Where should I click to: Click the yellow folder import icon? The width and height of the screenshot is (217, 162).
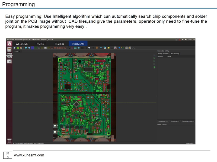[x=109, y=48]
